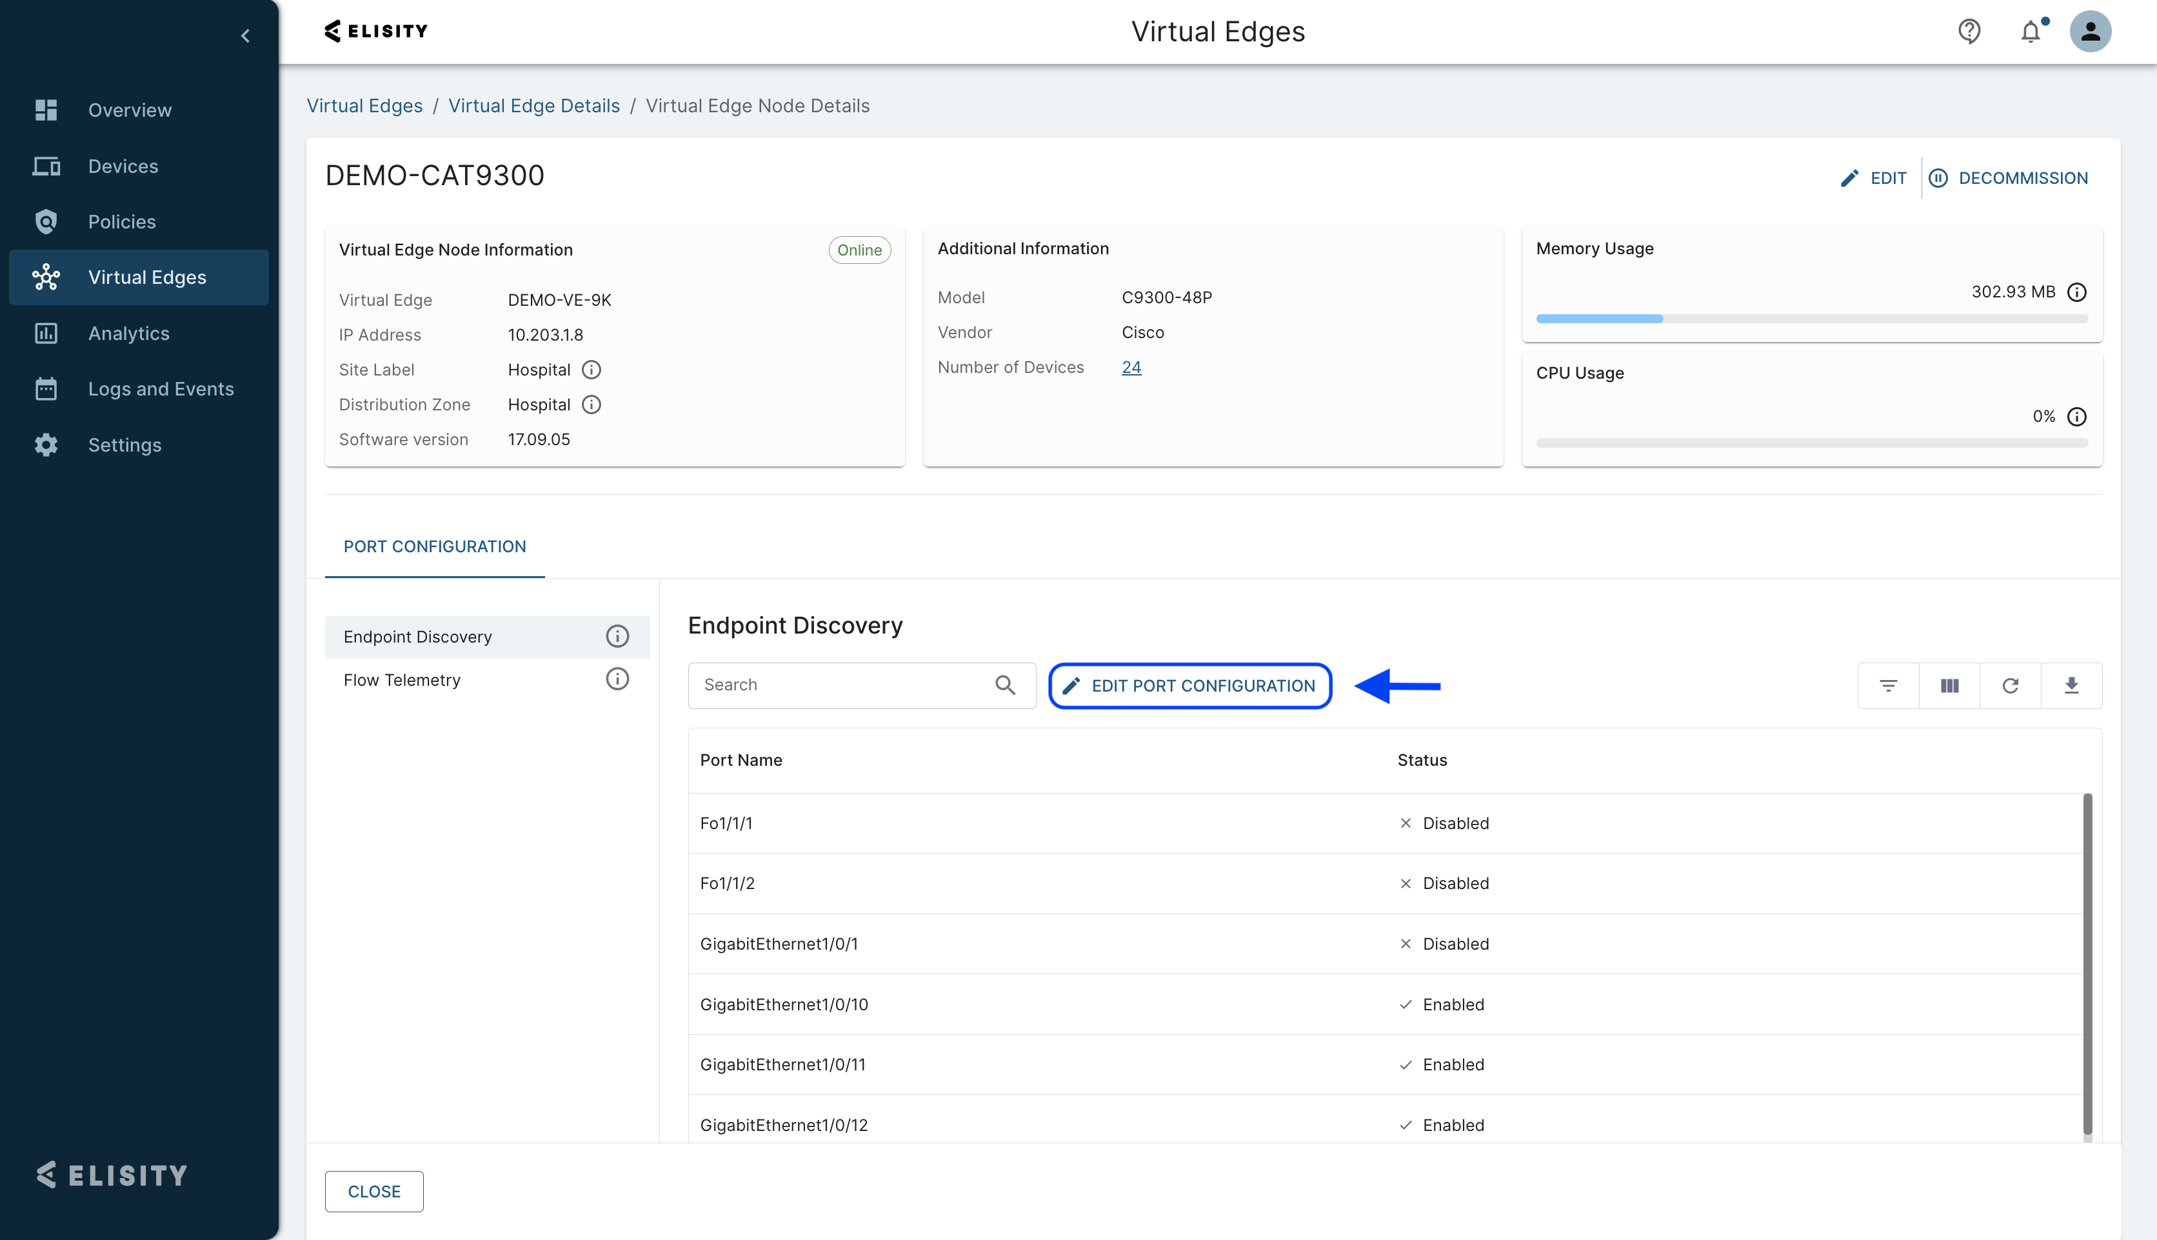Screen dimensions: 2157x1240
Task: Select the Port Configuration tab
Action: (x=434, y=546)
